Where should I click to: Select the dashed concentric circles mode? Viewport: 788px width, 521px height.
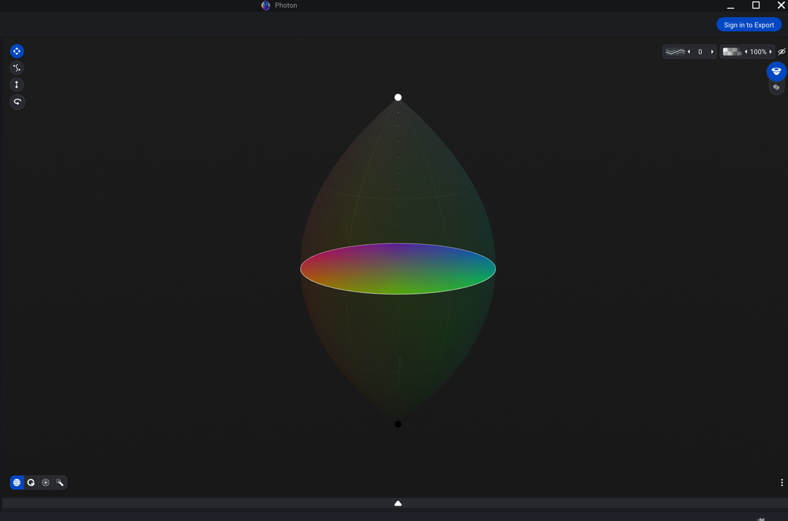pos(46,483)
